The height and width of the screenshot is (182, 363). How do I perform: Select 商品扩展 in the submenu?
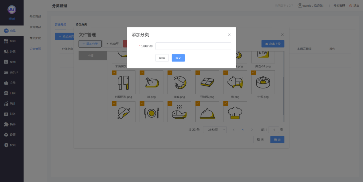(x=35, y=38)
